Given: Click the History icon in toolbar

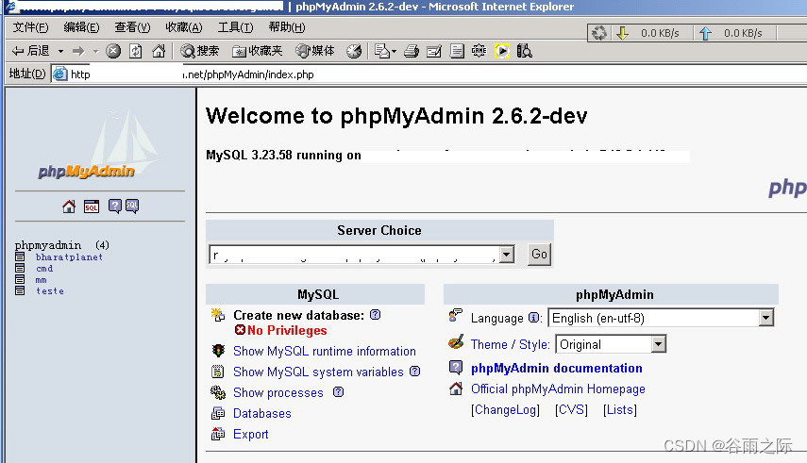Looking at the screenshot, I should [x=354, y=51].
